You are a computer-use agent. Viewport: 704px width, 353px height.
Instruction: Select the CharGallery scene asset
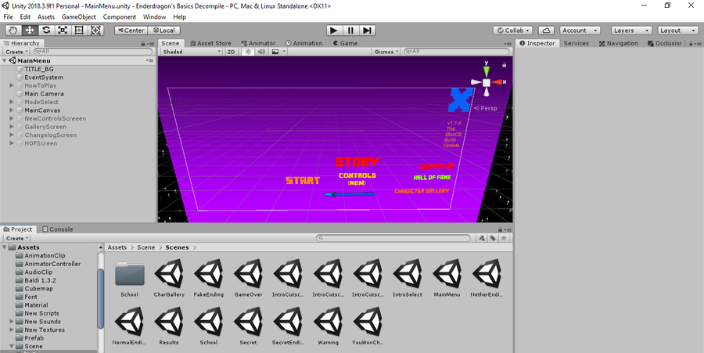(x=169, y=278)
